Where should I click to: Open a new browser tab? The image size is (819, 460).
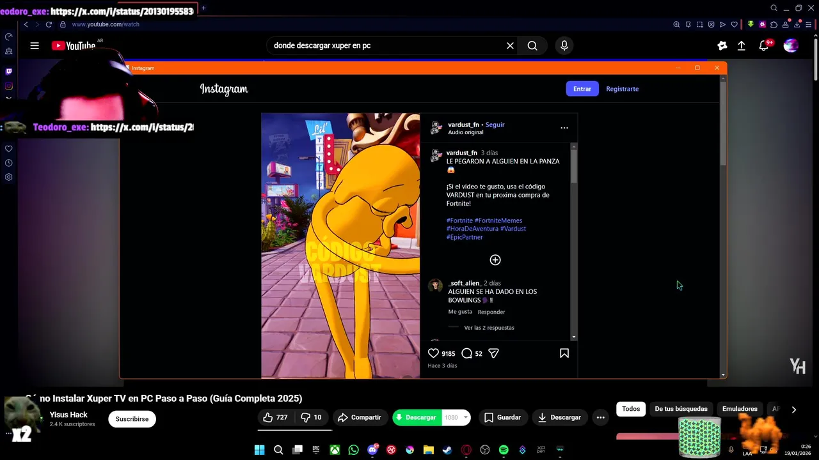tap(203, 8)
